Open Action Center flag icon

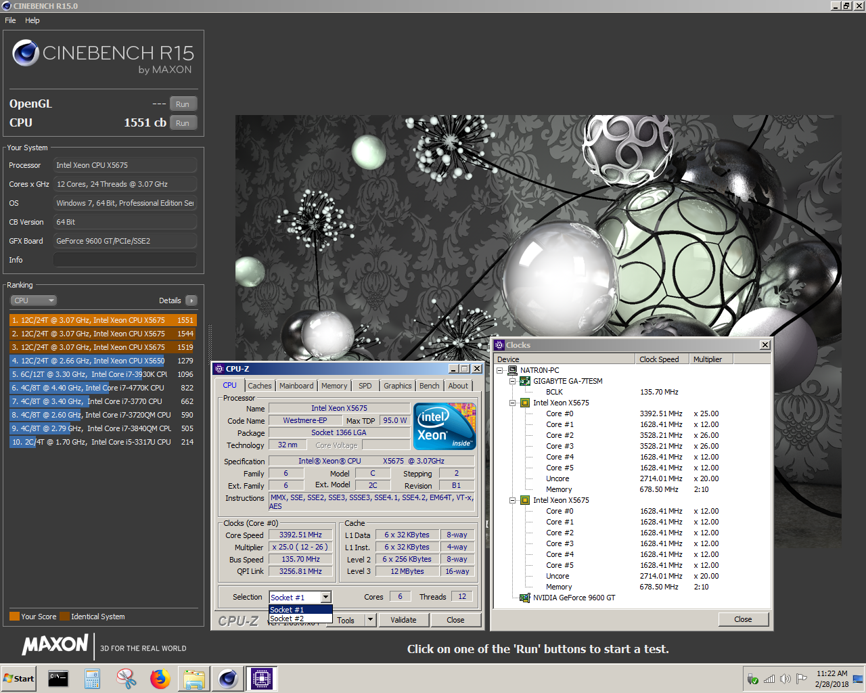pos(802,679)
